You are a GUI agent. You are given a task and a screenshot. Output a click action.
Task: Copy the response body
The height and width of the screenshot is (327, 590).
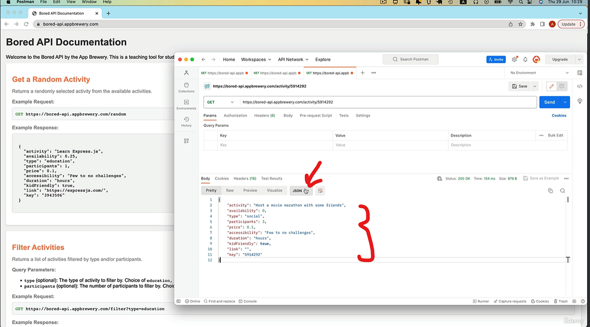point(550,190)
